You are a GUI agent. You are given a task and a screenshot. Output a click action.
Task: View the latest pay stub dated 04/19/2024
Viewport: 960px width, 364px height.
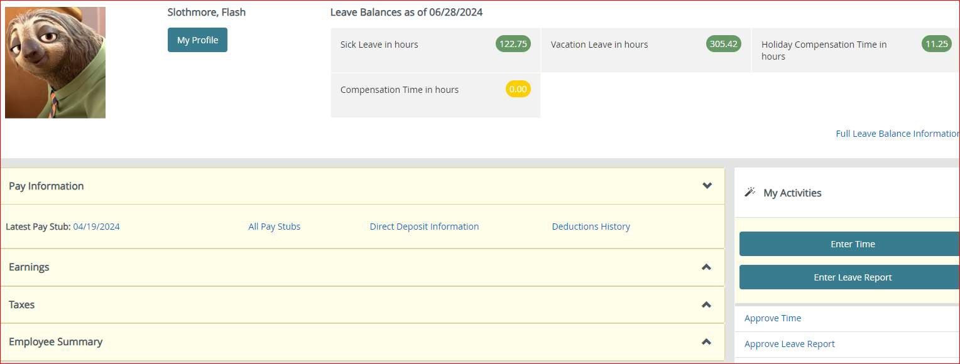[95, 226]
